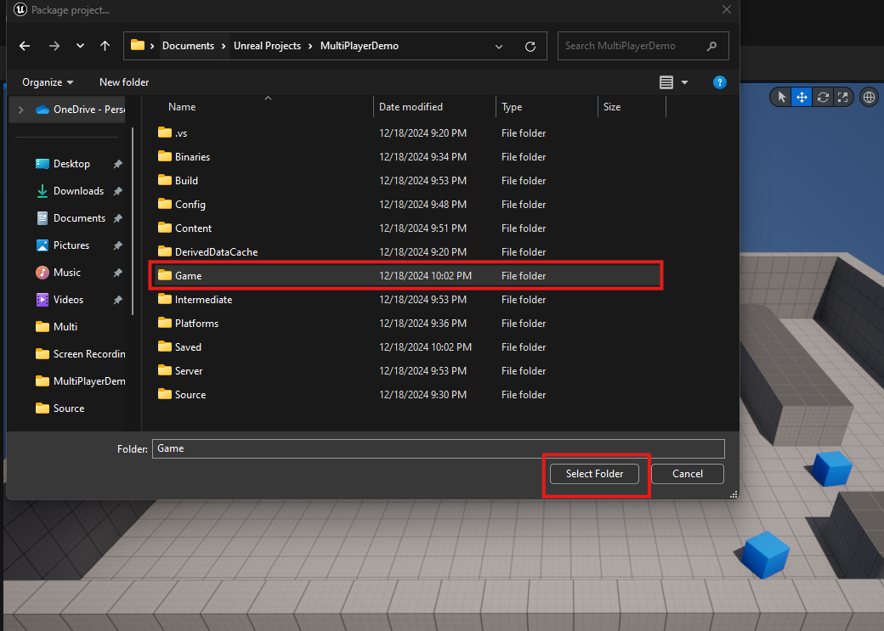Click the select mode arrow icon in viewport

pos(782,97)
